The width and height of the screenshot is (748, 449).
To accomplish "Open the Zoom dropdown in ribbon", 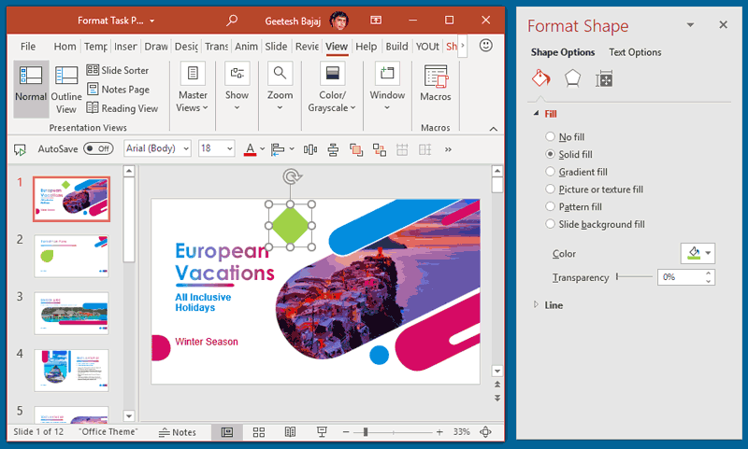I will tap(280, 88).
